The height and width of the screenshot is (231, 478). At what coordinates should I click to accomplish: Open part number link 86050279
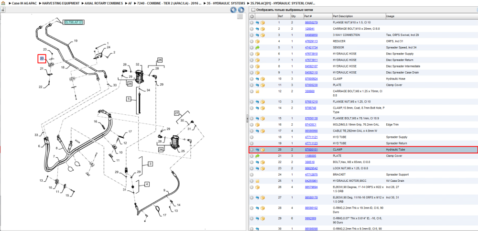click(x=311, y=22)
